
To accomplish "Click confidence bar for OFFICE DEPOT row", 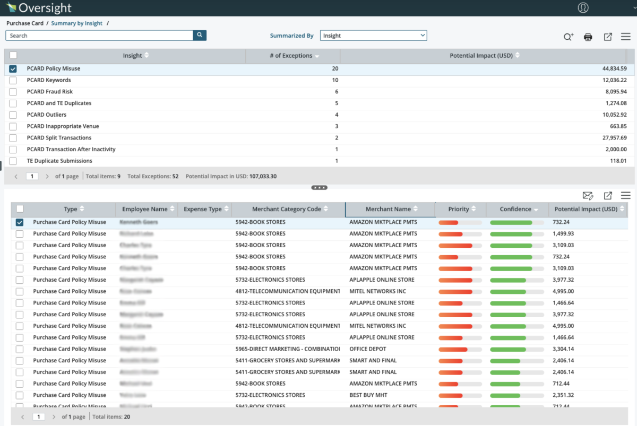I will [x=517, y=349].
